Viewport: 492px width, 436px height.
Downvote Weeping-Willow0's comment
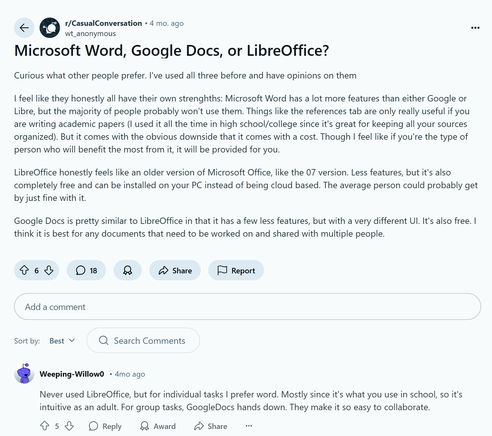click(x=69, y=426)
